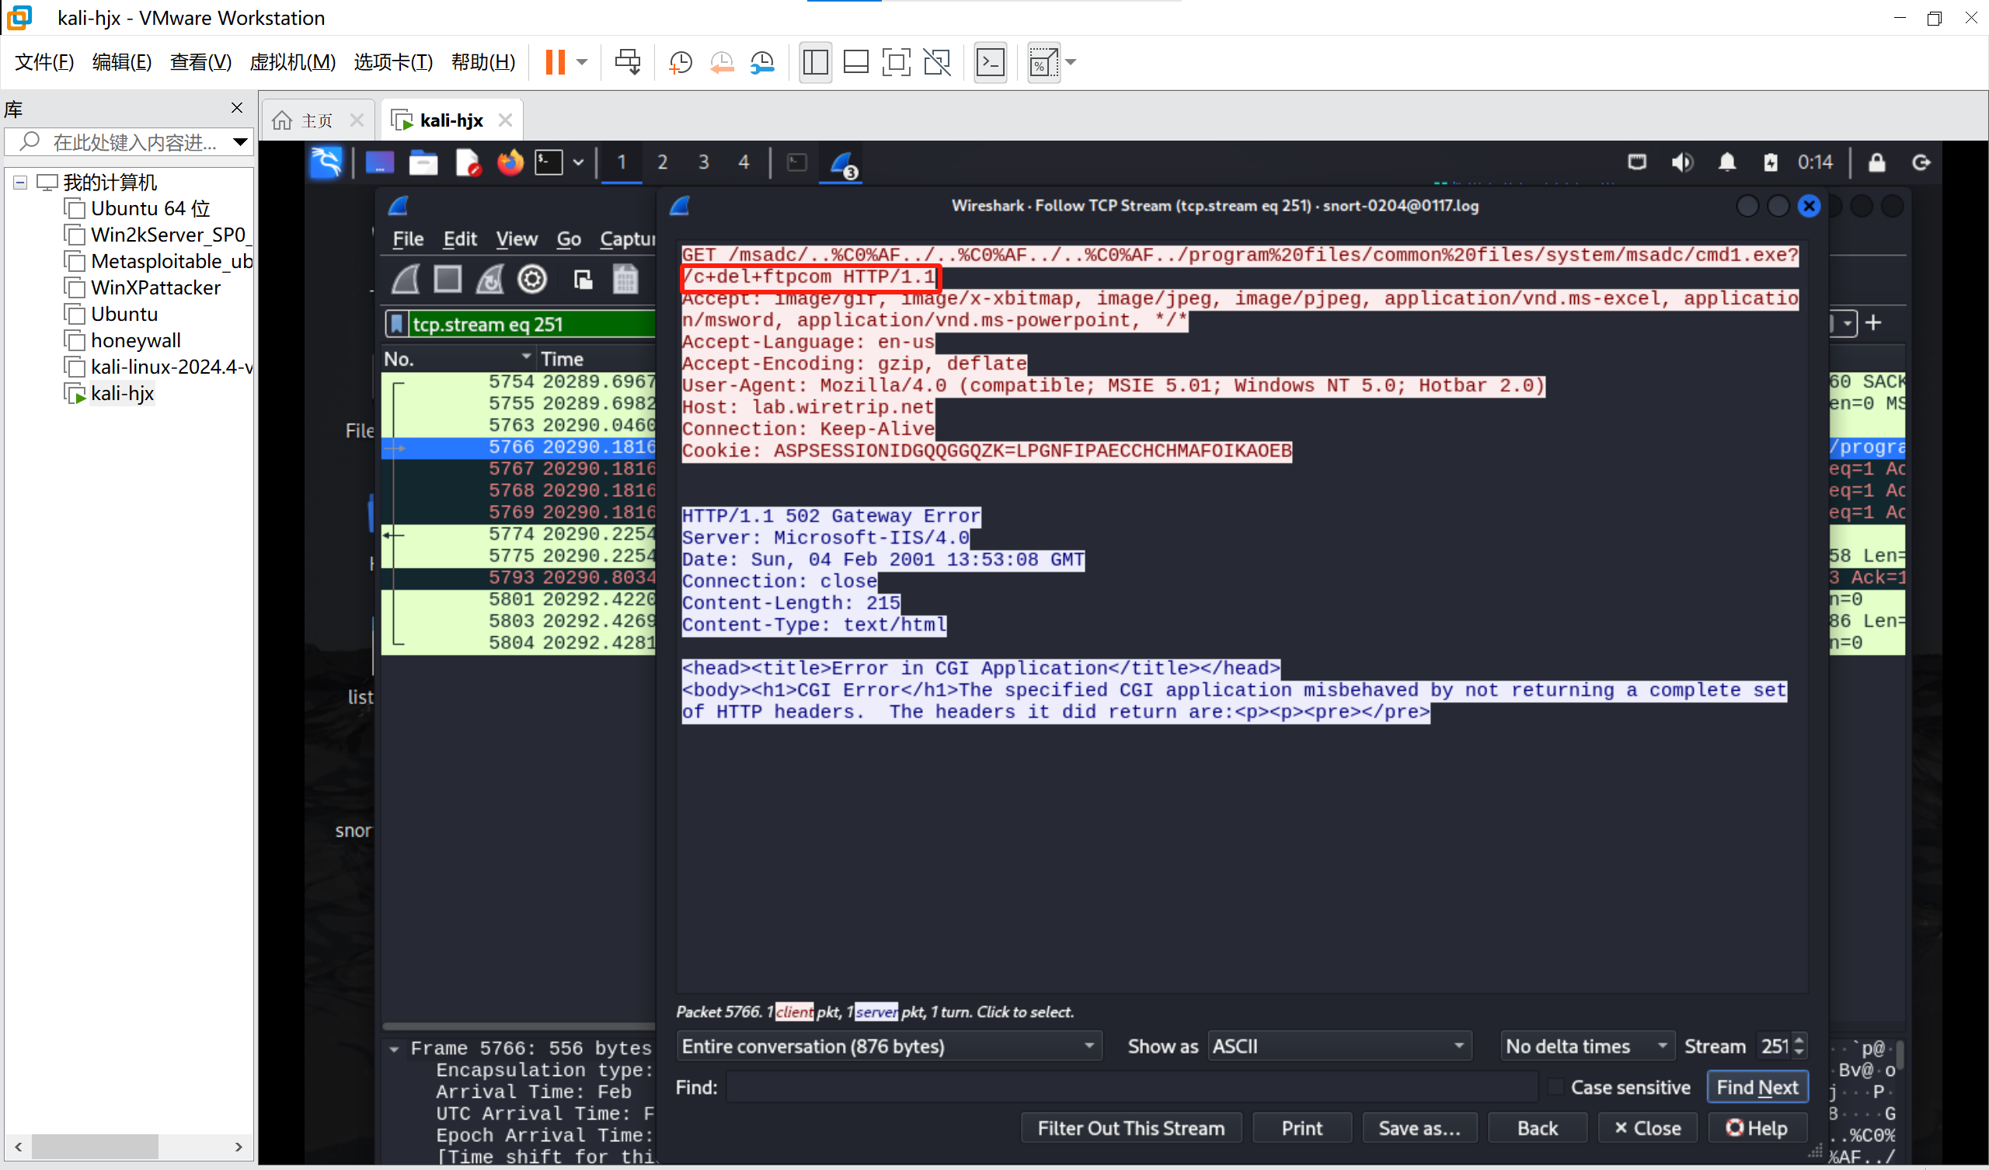
Task: Toggle the thumbnail bar view
Action: click(x=856, y=62)
